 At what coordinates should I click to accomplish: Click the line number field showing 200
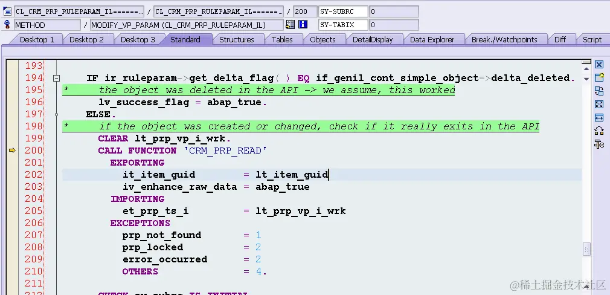[304, 11]
